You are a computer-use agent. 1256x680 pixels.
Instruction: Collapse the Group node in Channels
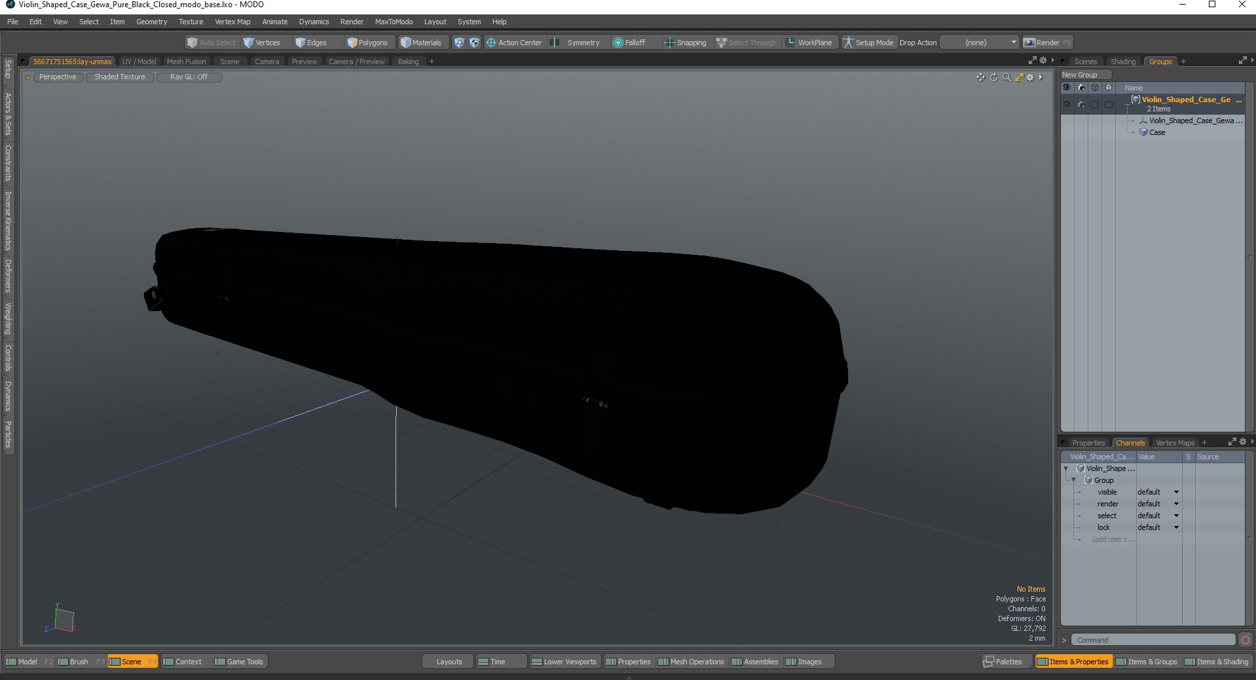(x=1074, y=480)
